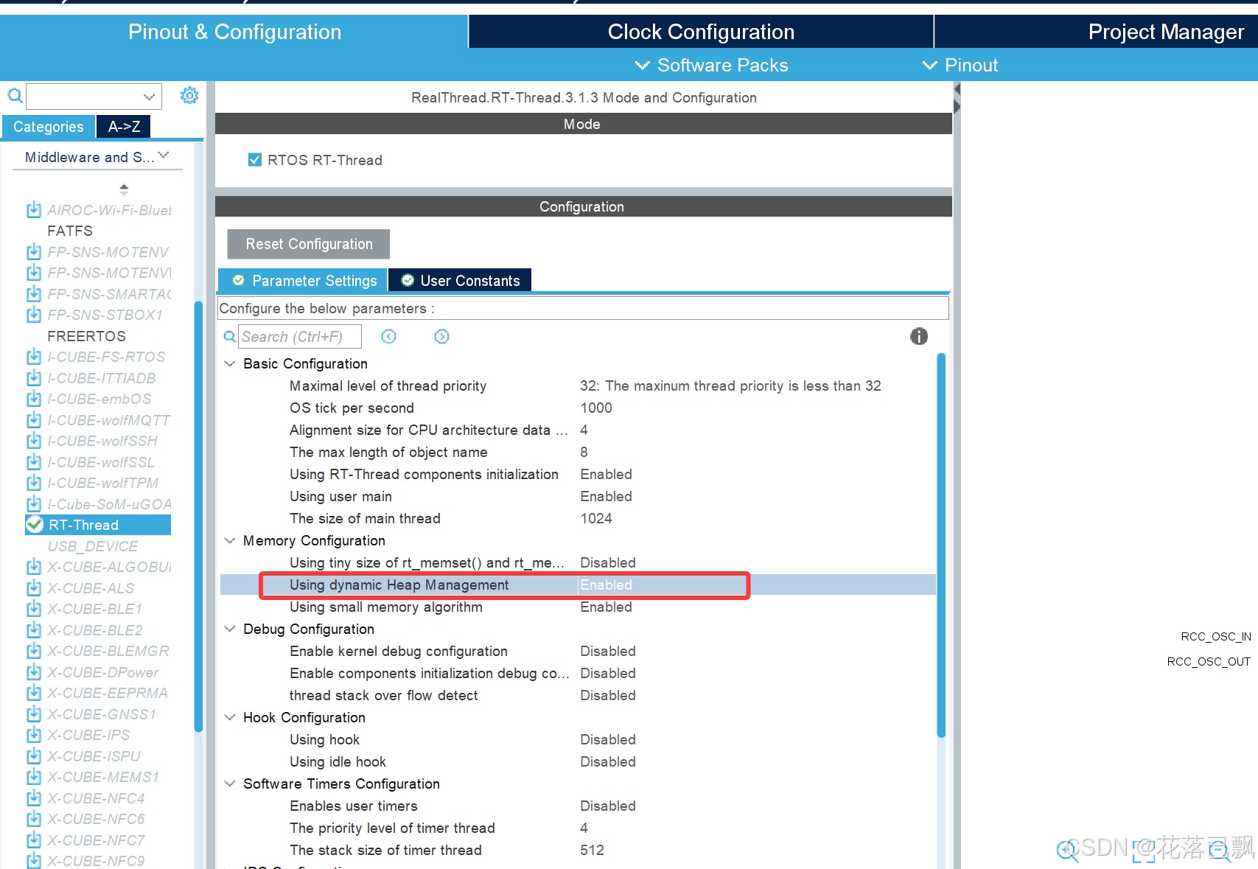Switch to Pinout & Configuration tab
This screenshot has height=869, width=1258.
click(x=234, y=32)
